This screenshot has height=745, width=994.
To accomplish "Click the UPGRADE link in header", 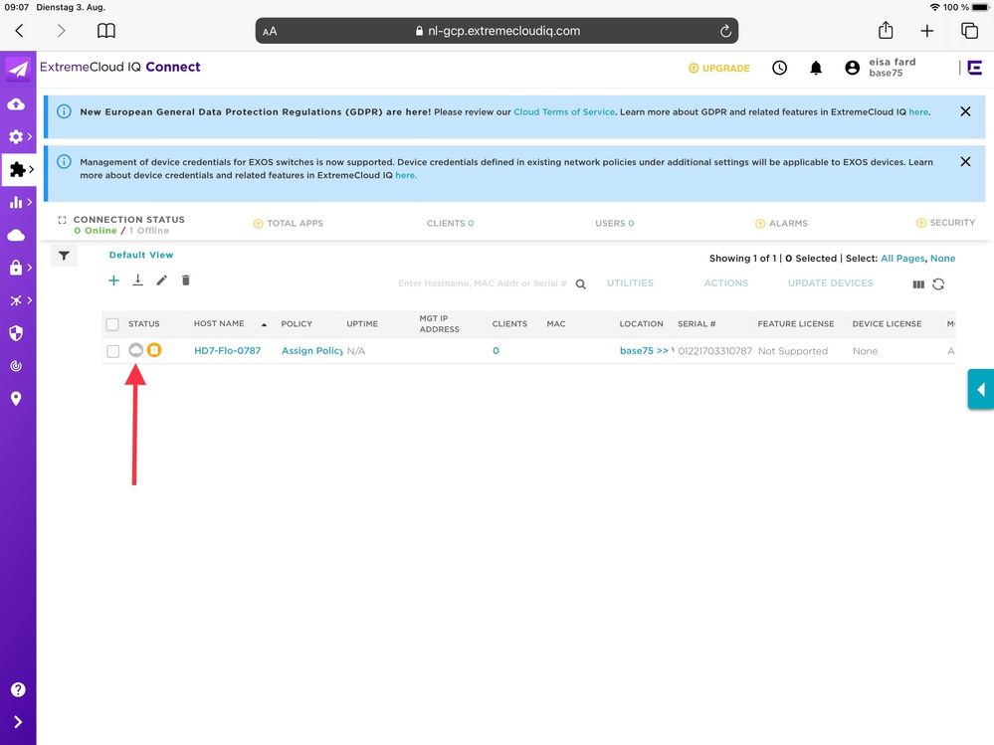I will pyautogui.click(x=718, y=68).
